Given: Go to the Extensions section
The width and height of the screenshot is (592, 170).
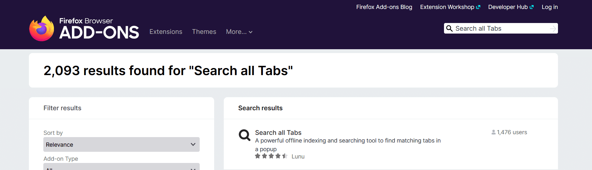Looking at the screenshot, I should click(x=166, y=32).
